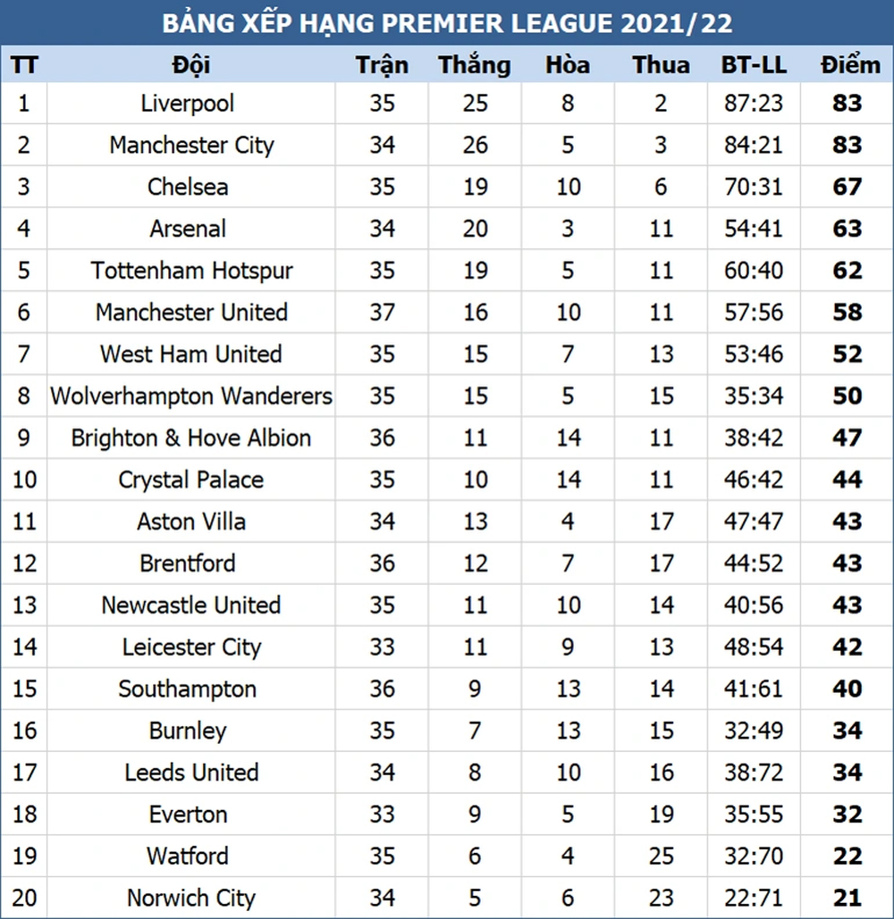Click the Điểm column header
Image resolution: width=894 pixels, height=919 pixels.
[x=850, y=64]
